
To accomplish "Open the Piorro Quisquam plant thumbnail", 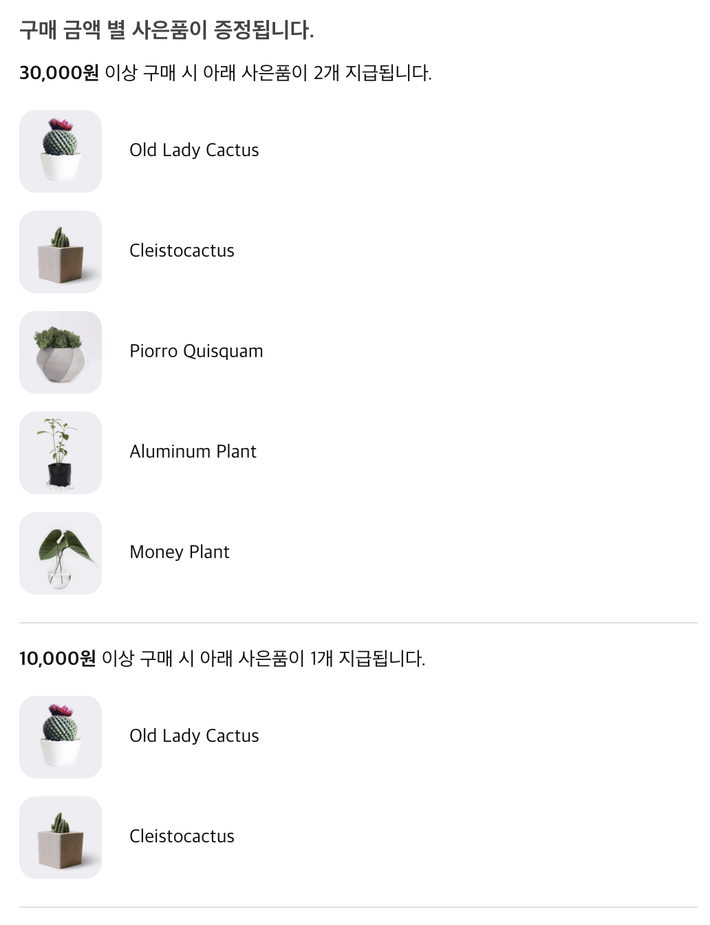I will click(x=61, y=352).
